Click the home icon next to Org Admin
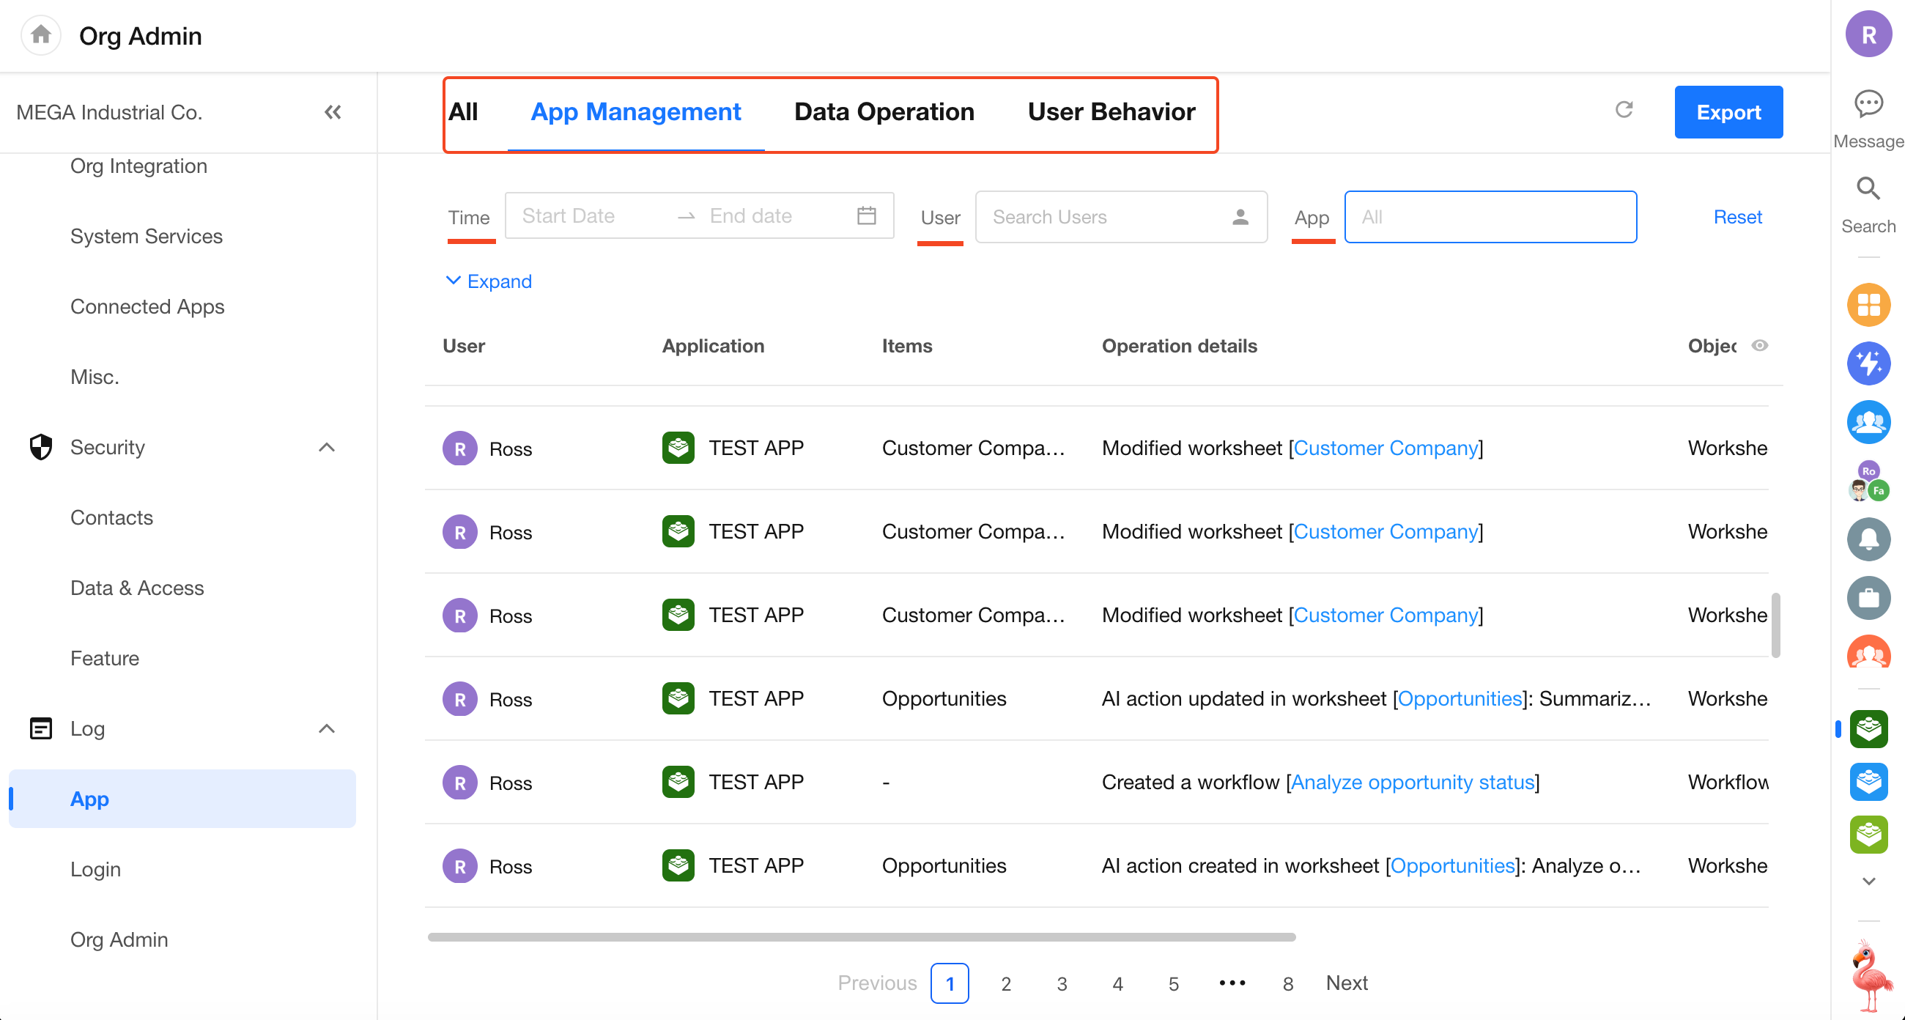Viewport: 1905px width, 1020px height. (41, 34)
